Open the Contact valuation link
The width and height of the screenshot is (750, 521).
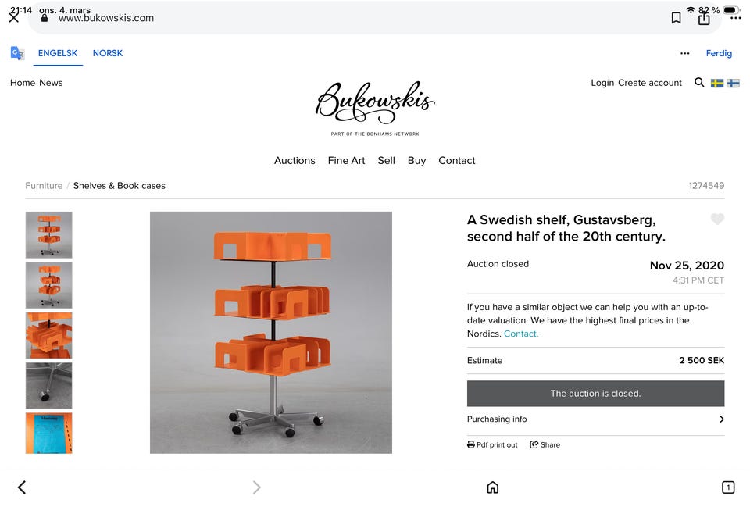click(x=520, y=334)
